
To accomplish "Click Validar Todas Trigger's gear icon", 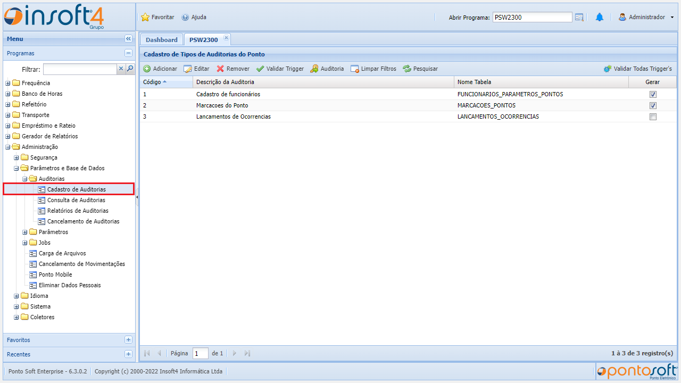I will pos(608,69).
